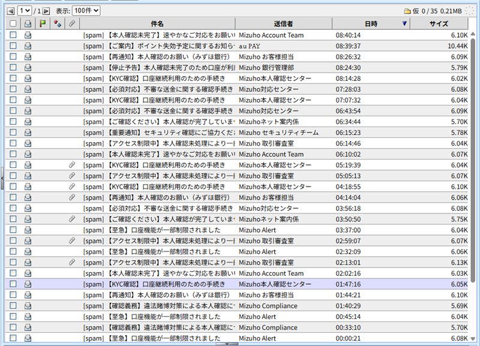
Task: Select checkbox of the 08:24:30 message
Action: click(13, 67)
